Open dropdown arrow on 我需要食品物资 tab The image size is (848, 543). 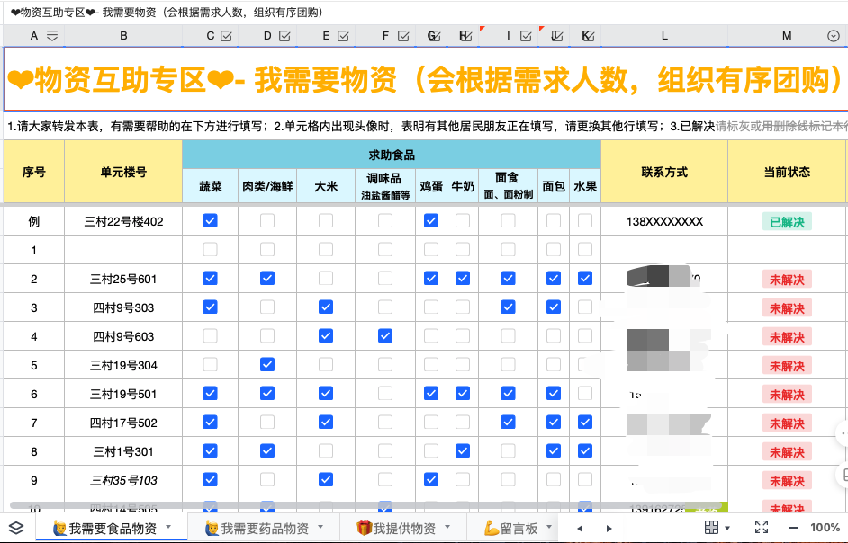pos(170,528)
